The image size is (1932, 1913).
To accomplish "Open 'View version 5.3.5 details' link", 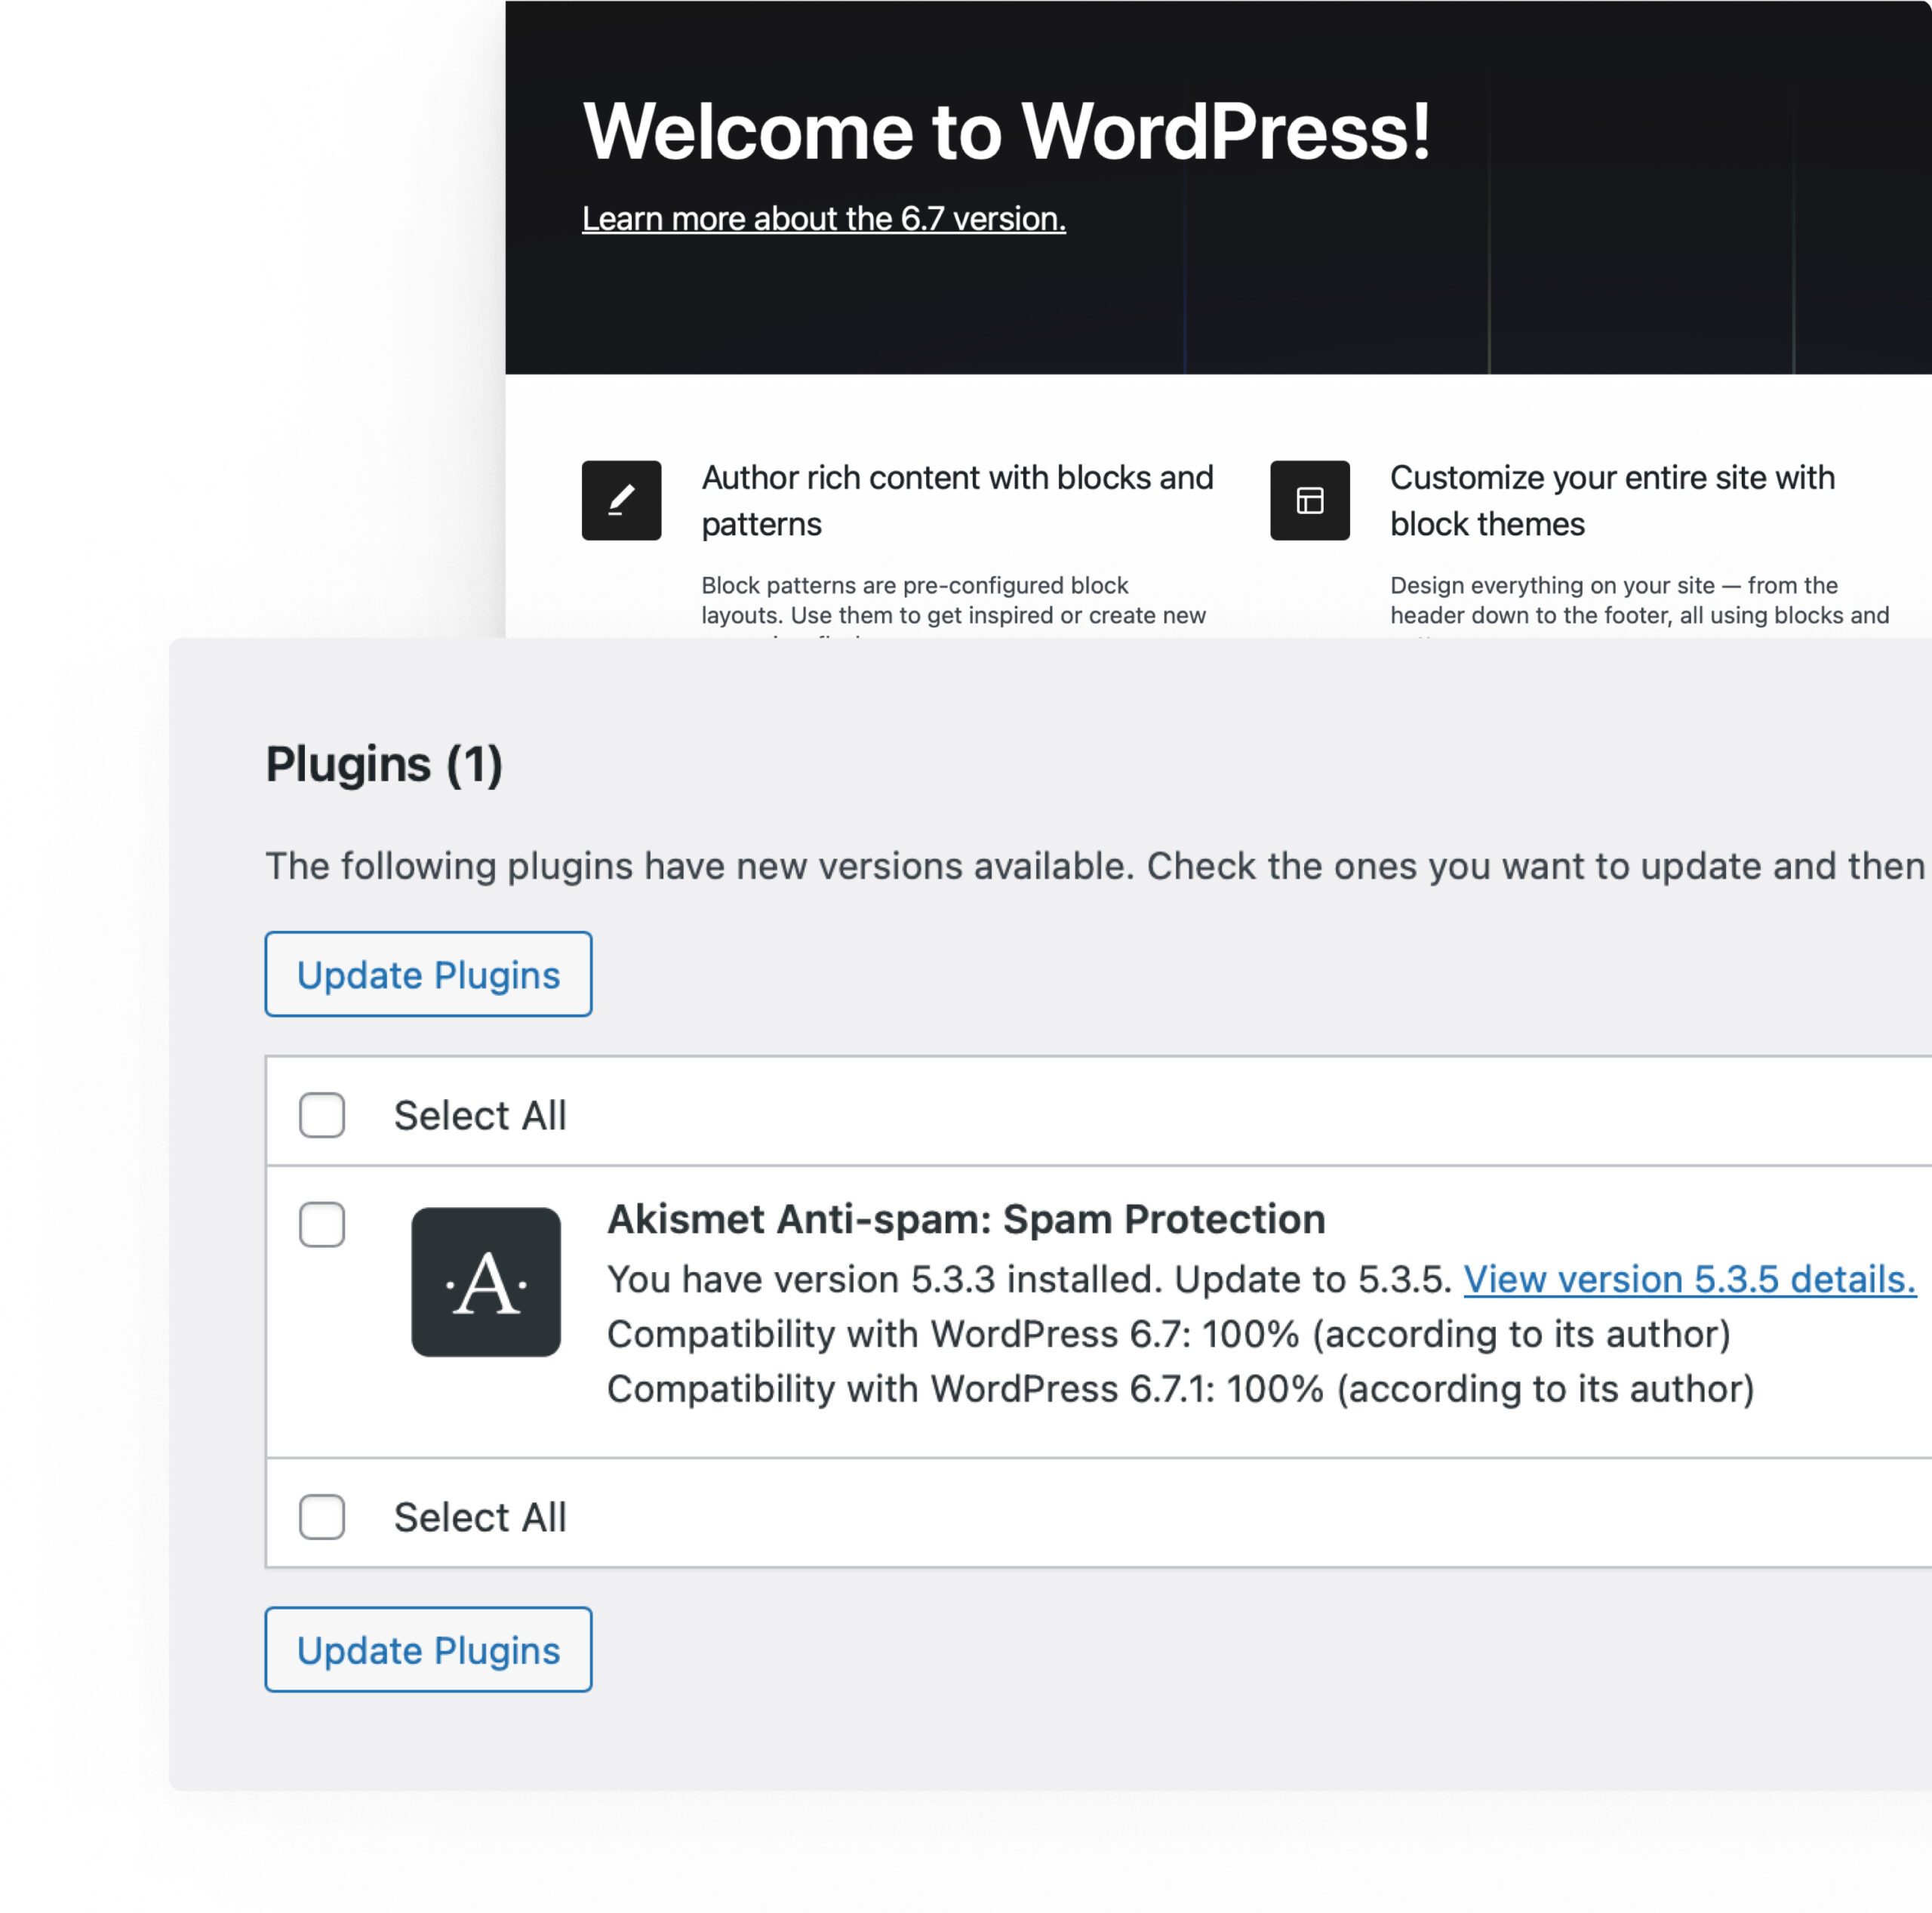I will pos(1689,1279).
